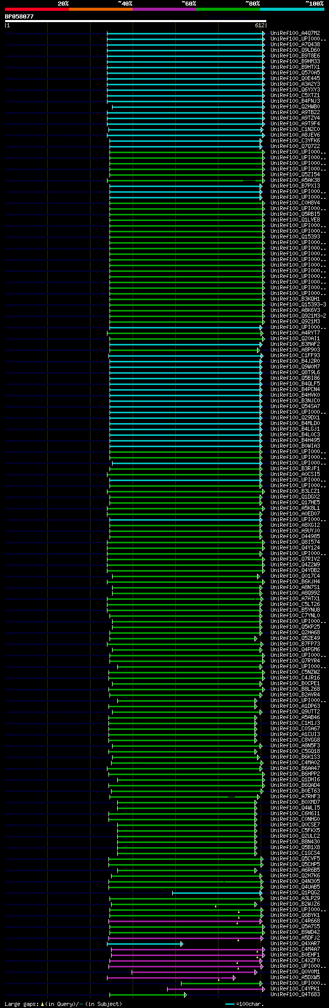This screenshot has width=329, height=1008.
Task: Select label UniRef100_A7ATX1
Action: click(295, 599)
